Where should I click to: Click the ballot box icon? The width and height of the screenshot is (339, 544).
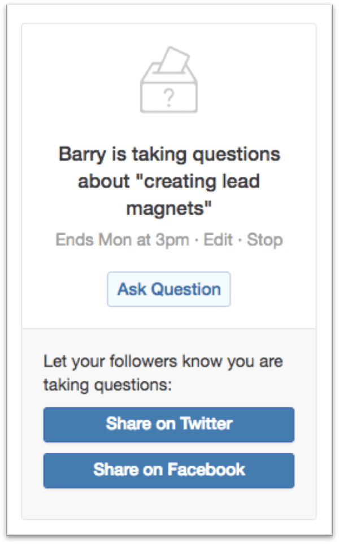tap(169, 80)
